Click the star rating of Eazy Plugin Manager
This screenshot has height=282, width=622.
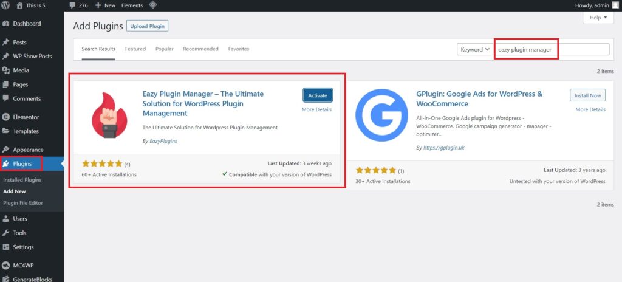102,163
